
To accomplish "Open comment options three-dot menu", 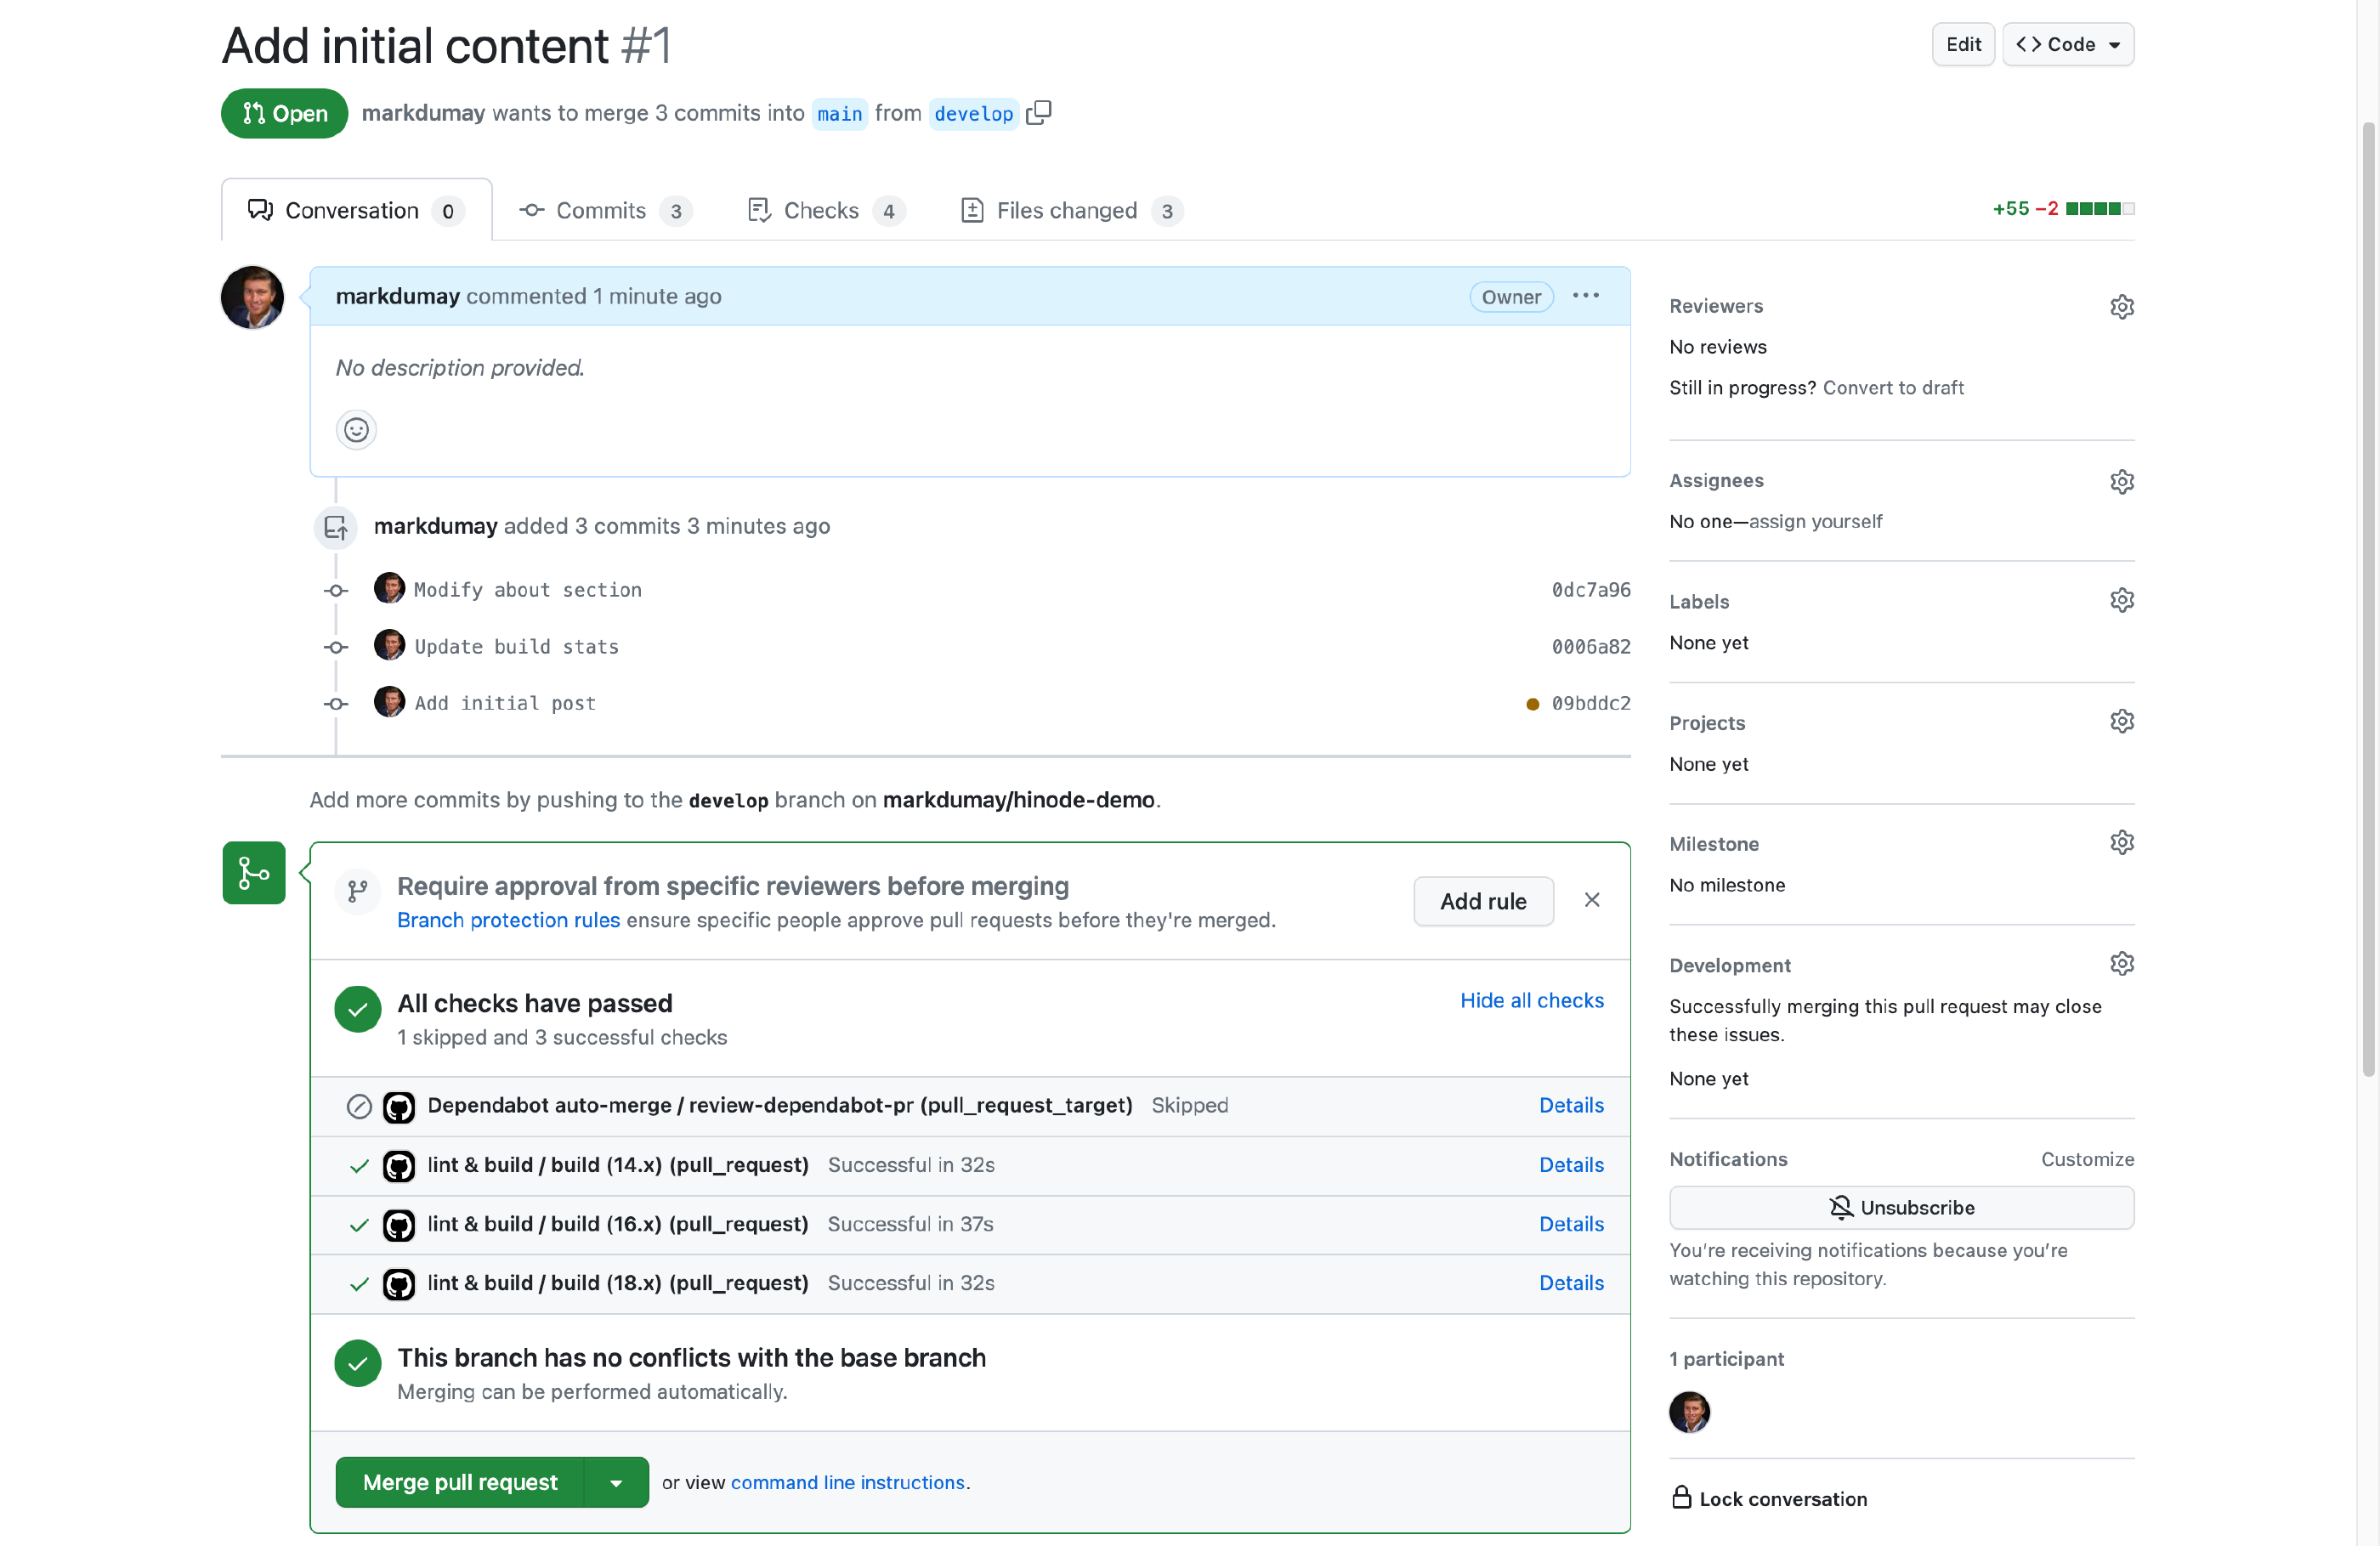I will 1585,296.
